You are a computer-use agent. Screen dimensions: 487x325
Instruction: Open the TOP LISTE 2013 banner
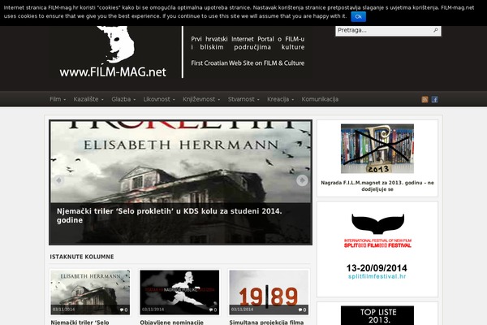(x=377, y=315)
